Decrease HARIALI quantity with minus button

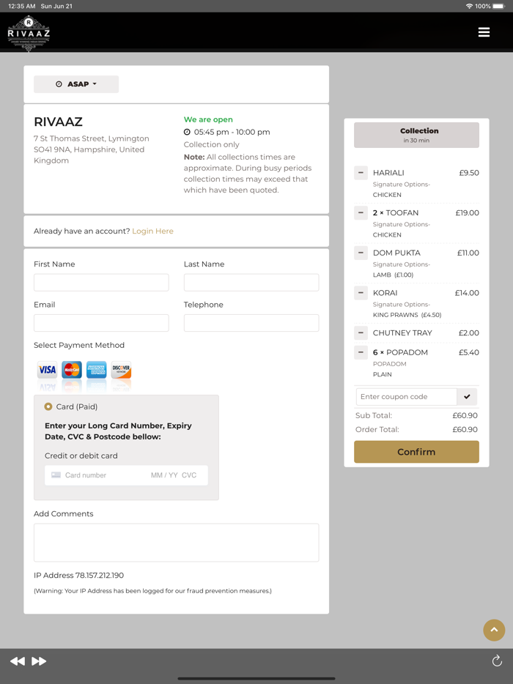tap(361, 172)
